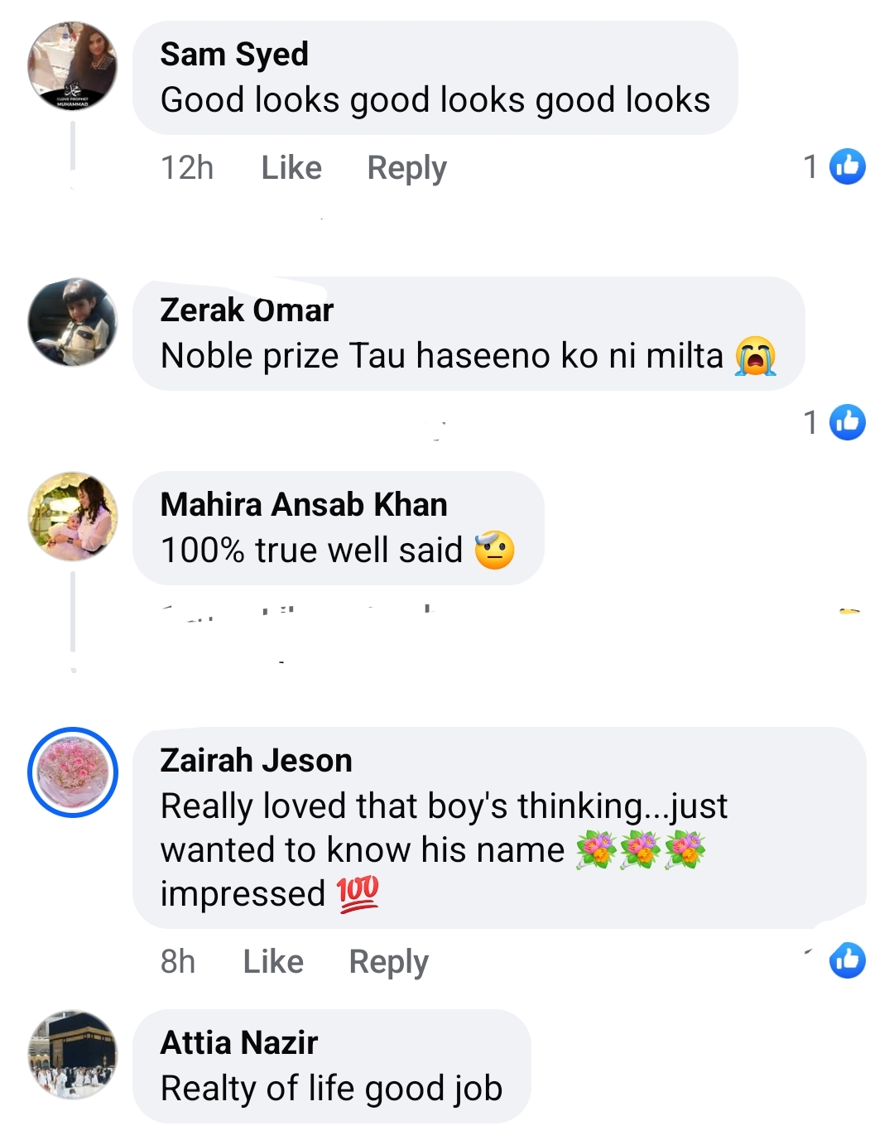The width and height of the screenshot is (894, 1140).
Task: Open Zerak Omar's profile picture
Action: (x=73, y=322)
